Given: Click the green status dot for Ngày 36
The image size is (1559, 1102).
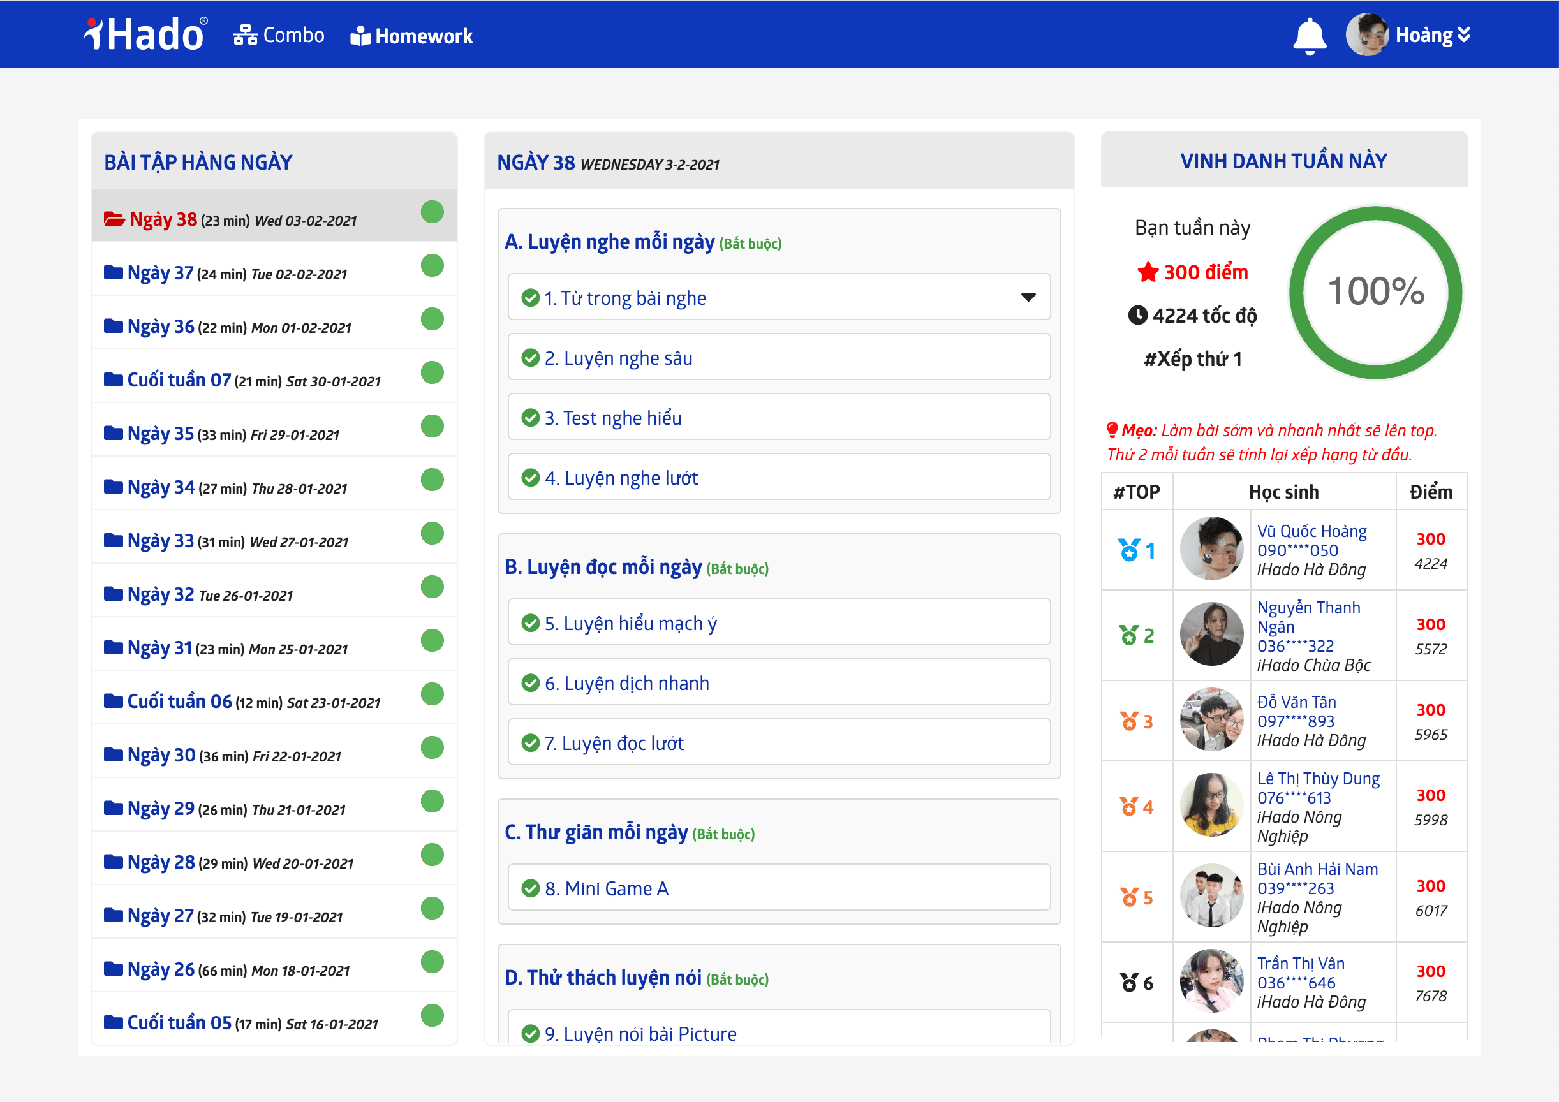Looking at the screenshot, I should click(432, 319).
